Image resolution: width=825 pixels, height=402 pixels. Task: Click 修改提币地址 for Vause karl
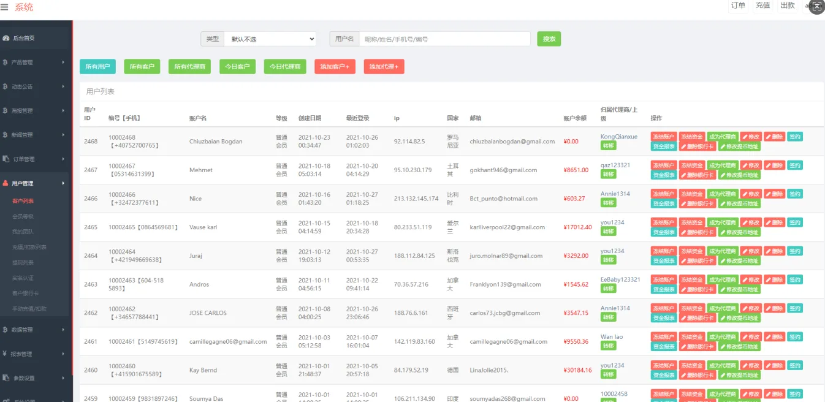[739, 232]
